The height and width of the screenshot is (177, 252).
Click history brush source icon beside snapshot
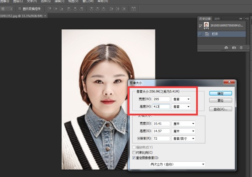tap(200, 26)
